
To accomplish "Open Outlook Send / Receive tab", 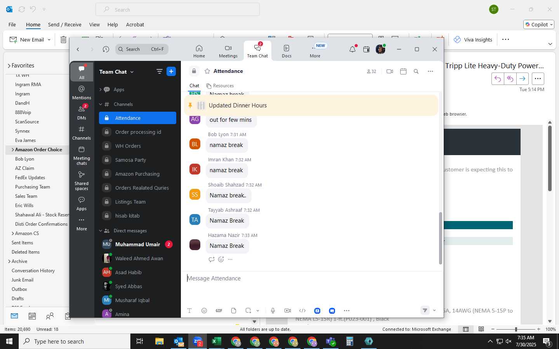I will pyautogui.click(x=65, y=24).
